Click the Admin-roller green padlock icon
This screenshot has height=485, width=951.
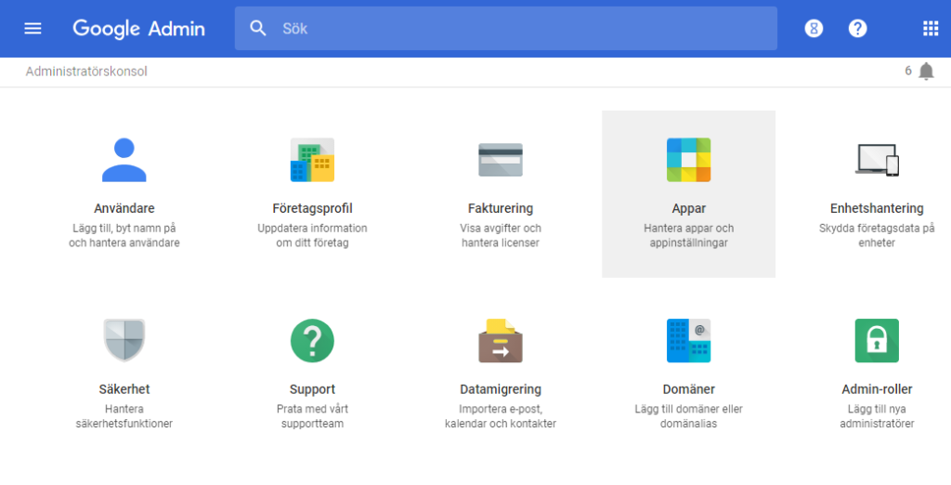pyautogui.click(x=877, y=340)
